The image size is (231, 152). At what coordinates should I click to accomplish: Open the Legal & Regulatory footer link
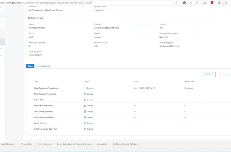[x=8, y=144]
